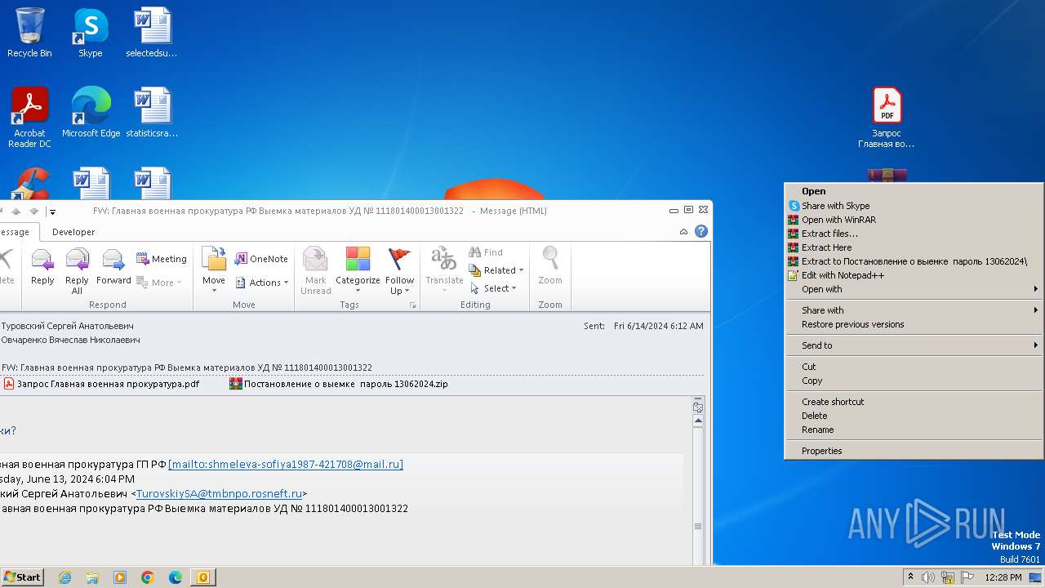This screenshot has width=1045, height=588.
Task: Open Outlook help question mark icon
Action: [700, 231]
